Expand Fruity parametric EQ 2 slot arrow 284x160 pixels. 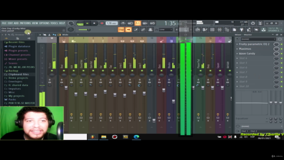[237, 44]
